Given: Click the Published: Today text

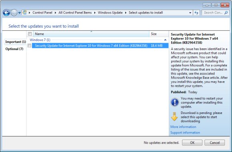Looking at the screenshot, I should pos(184,92).
